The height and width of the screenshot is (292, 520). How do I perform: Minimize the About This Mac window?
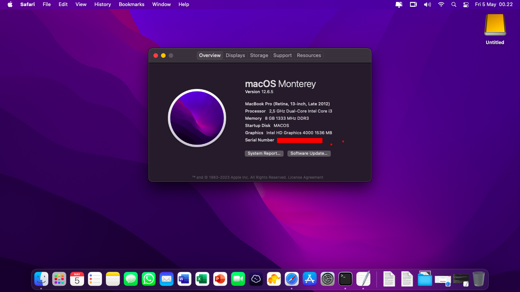(163, 56)
